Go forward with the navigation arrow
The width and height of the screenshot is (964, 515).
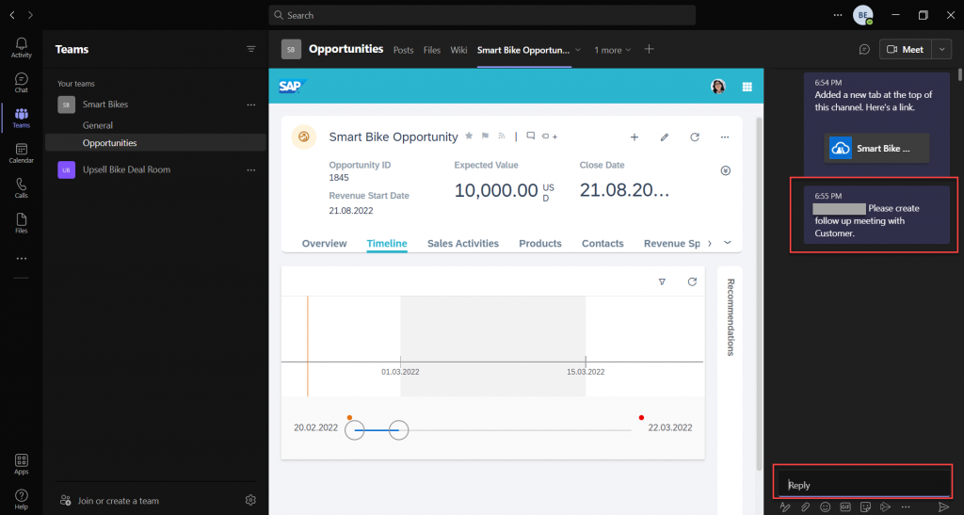[30, 15]
